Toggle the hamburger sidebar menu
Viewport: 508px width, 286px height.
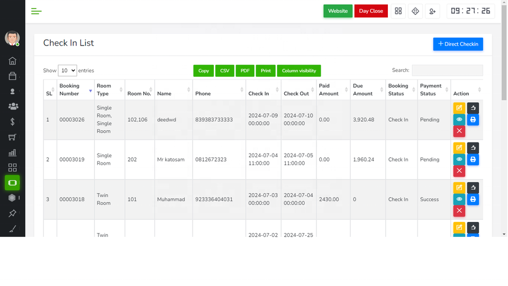(36, 11)
